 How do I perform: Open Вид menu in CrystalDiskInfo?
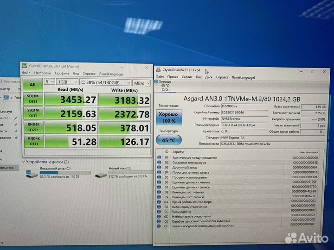tap(199, 77)
